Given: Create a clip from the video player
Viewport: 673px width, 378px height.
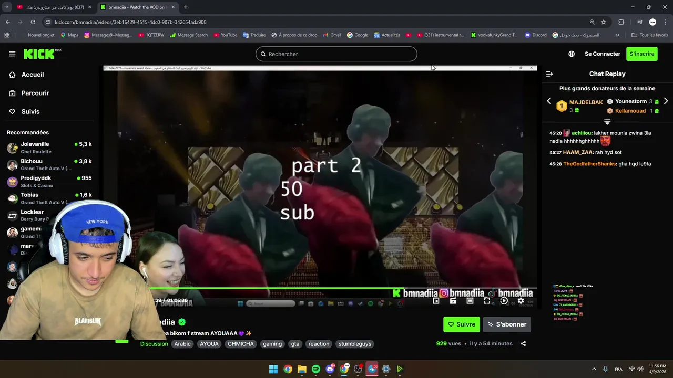Looking at the screenshot, I should tap(453, 301).
